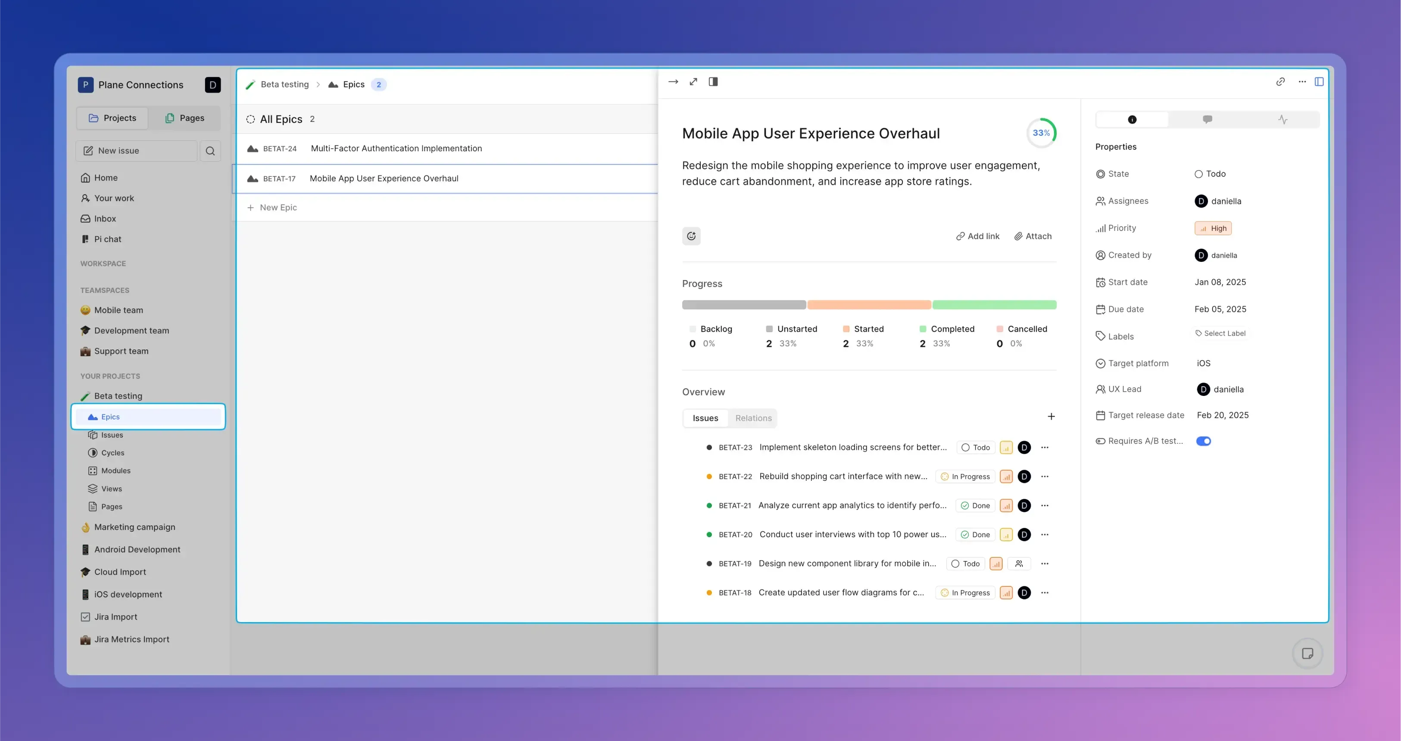Click the emoji reaction icon under description

(x=691, y=236)
